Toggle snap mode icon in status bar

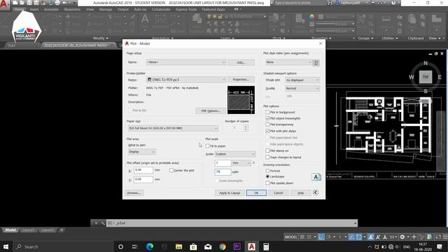point(309,237)
